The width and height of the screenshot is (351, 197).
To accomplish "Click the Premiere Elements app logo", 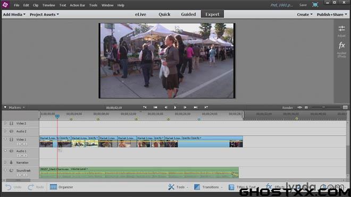I will [x=5, y=5].
